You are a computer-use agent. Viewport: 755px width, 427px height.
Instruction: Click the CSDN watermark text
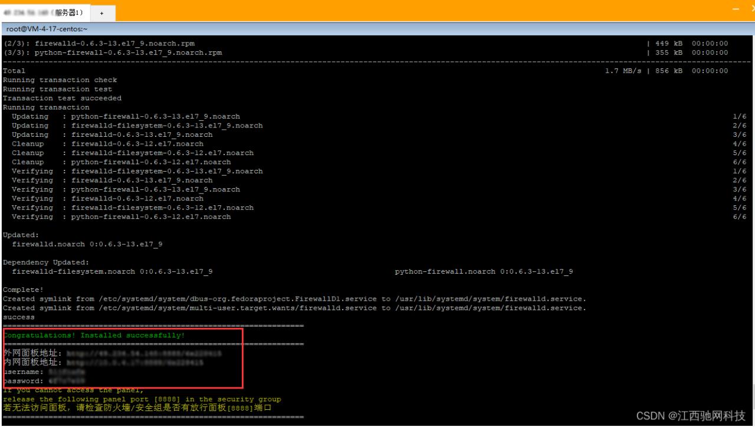(690, 416)
